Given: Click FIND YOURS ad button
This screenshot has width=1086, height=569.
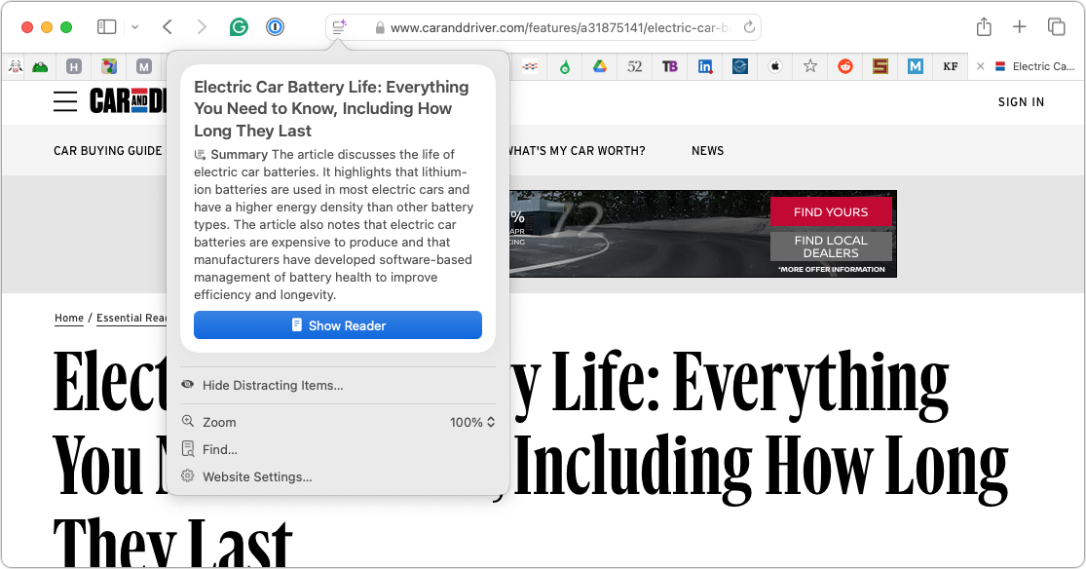Looking at the screenshot, I should 831,211.
